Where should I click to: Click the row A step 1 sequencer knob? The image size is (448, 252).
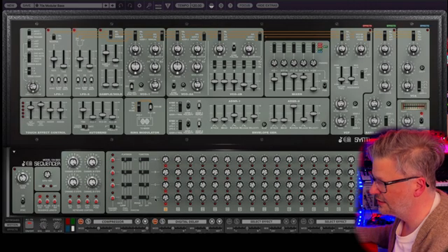pos(165,160)
